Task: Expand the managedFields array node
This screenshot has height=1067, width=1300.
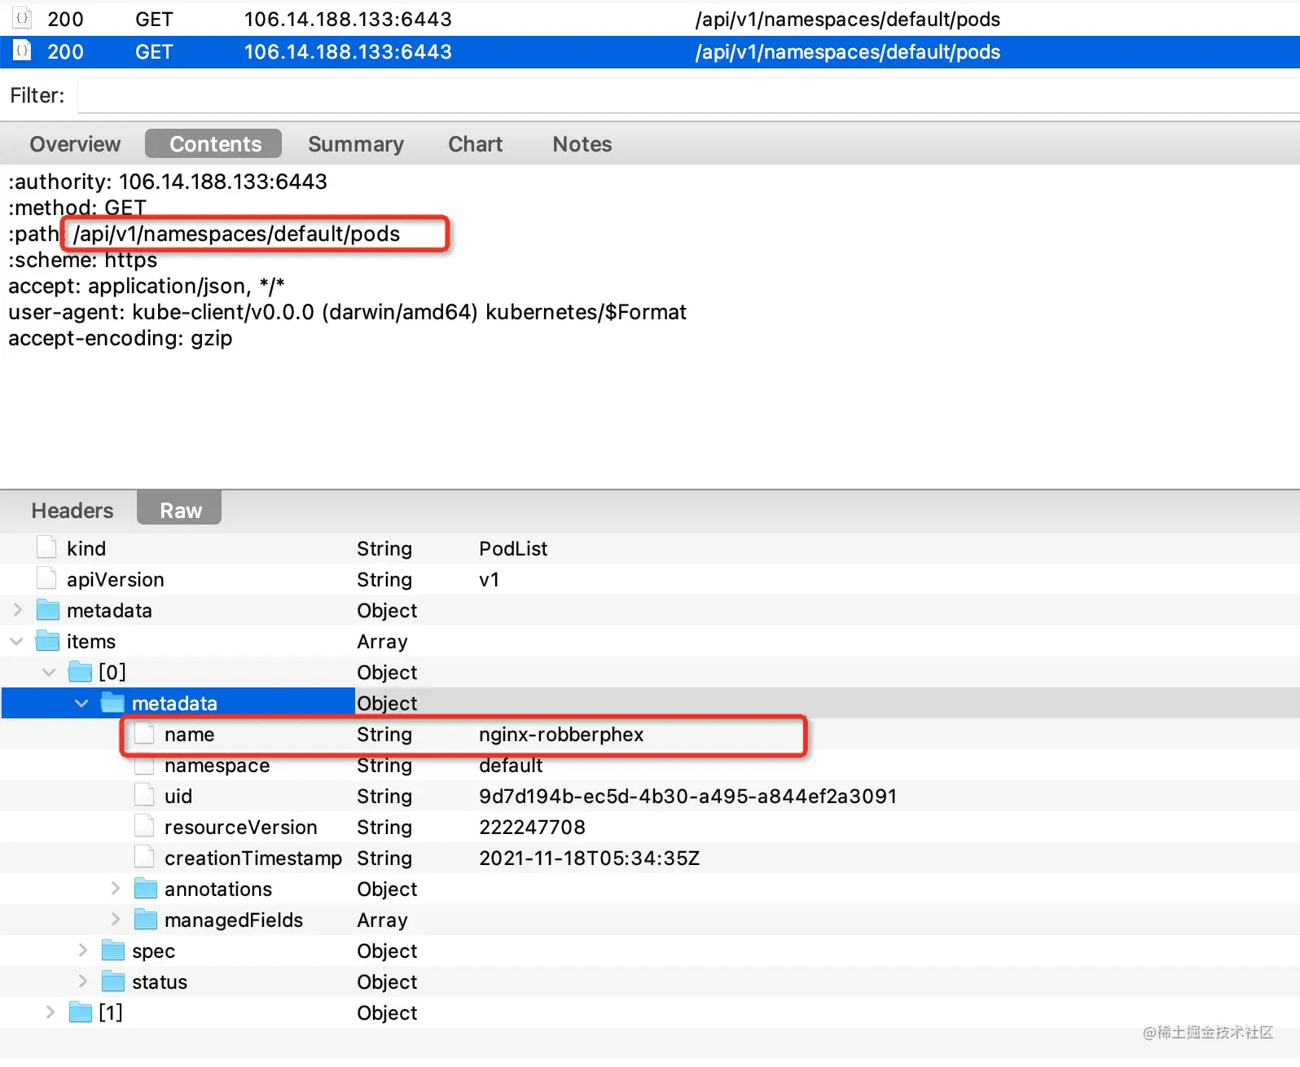Action: [x=116, y=920]
